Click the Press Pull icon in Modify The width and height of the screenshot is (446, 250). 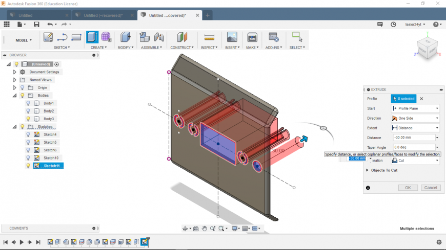pyautogui.click(x=125, y=37)
